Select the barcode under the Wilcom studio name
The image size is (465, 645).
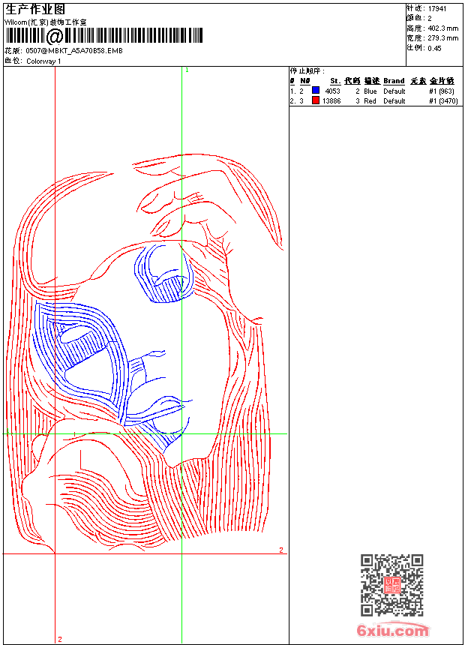104,36
